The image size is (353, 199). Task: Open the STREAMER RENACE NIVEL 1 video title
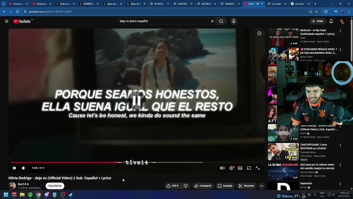pos(319,51)
